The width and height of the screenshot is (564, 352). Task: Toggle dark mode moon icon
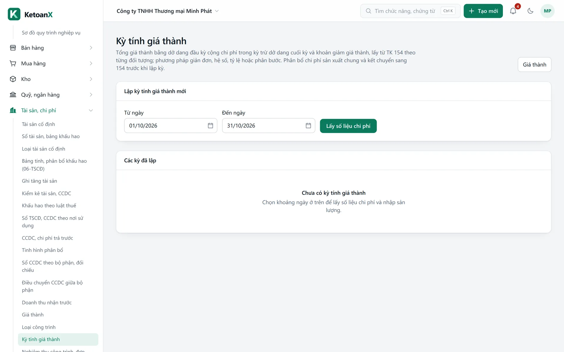click(x=530, y=11)
